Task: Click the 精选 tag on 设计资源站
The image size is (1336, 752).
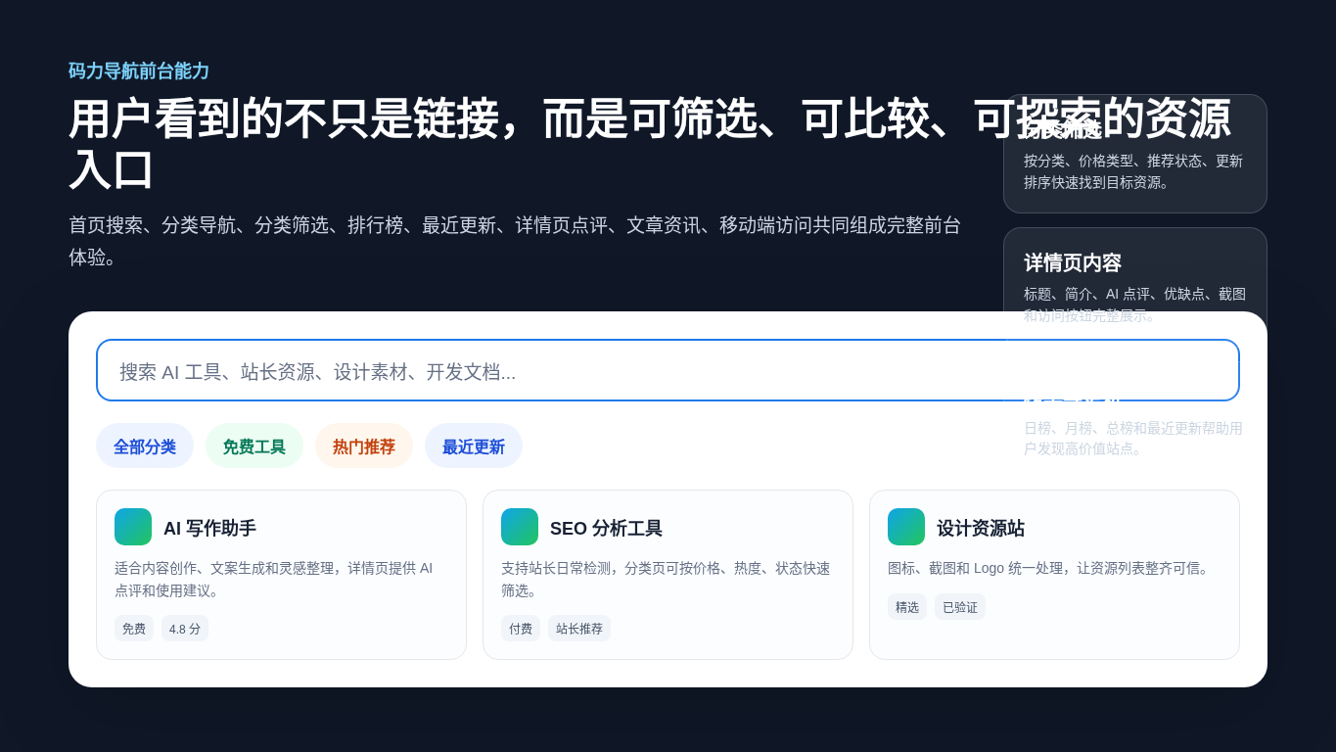Action: tap(907, 607)
